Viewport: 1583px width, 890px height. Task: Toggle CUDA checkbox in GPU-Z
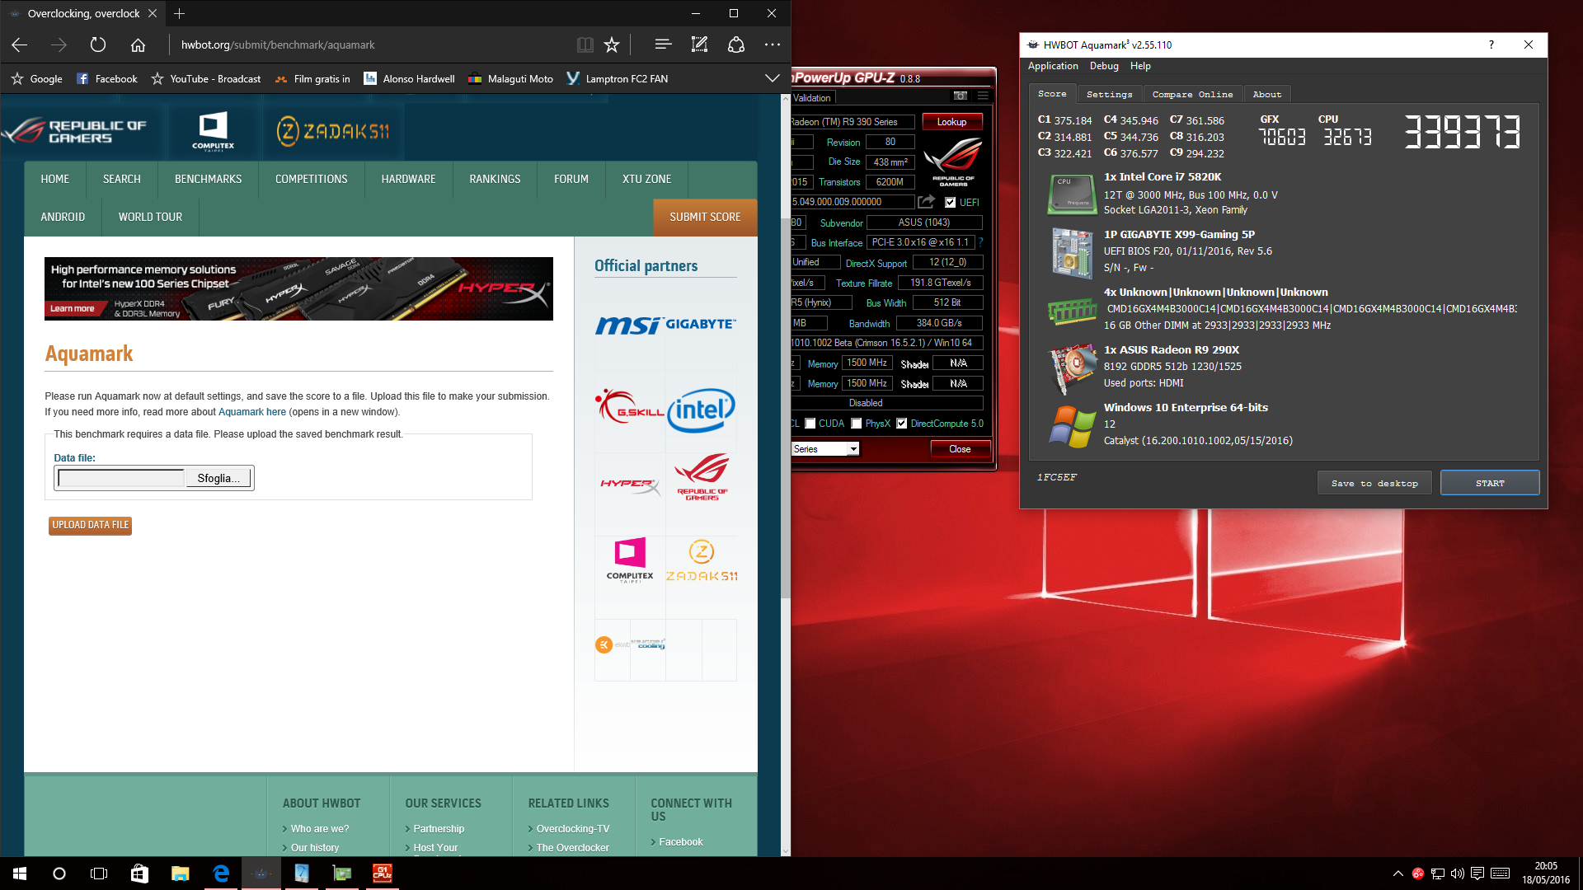tap(810, 424)
